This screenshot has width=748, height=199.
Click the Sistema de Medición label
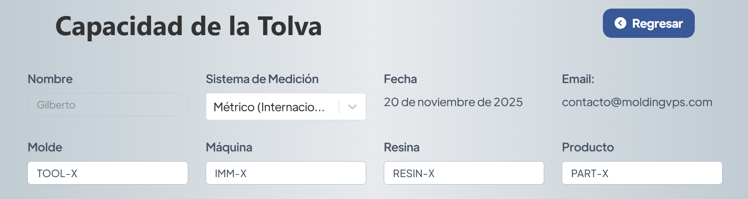(x=262, y=79)
